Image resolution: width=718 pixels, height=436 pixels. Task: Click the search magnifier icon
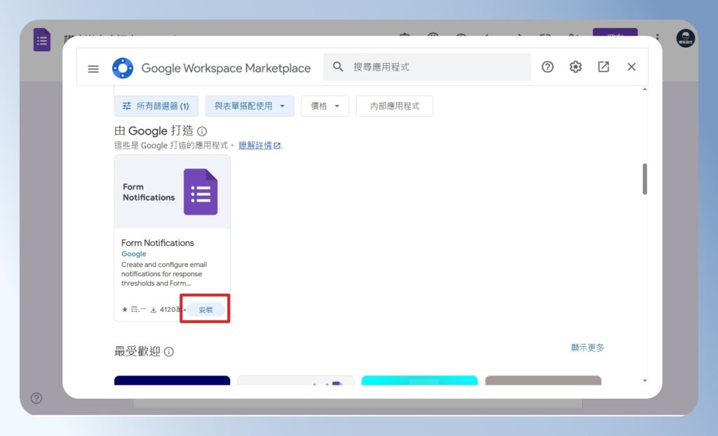pos(338,67)
